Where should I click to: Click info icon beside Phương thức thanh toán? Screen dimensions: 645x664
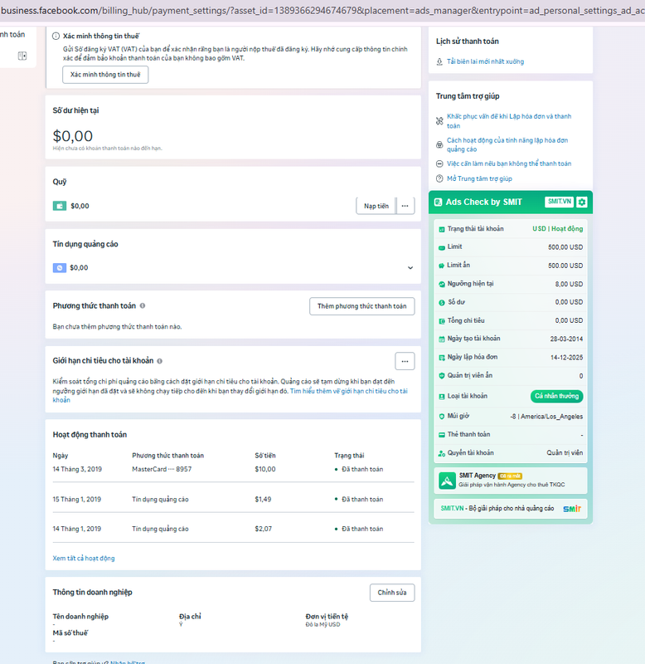coord(143,305)
